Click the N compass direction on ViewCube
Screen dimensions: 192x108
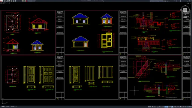(185, 6)
